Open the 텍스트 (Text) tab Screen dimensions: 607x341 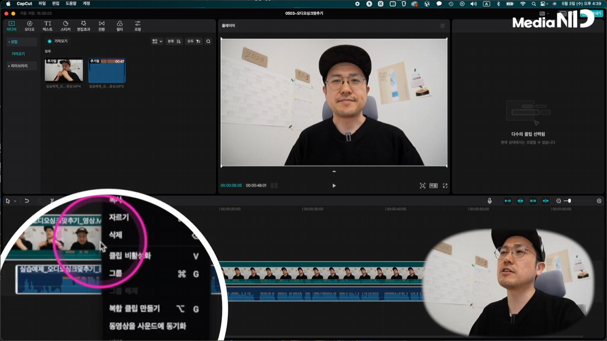point(47,26)
